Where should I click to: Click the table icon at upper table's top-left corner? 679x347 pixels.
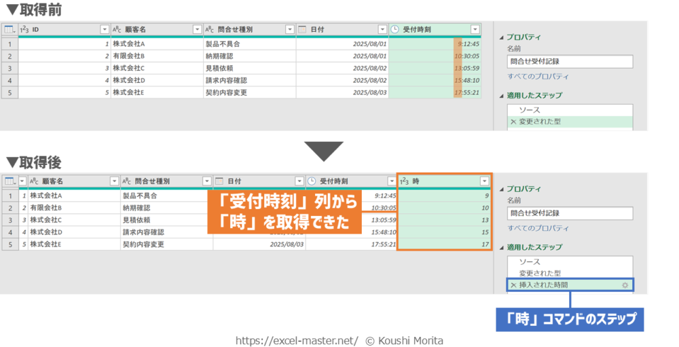coord(10,30)
